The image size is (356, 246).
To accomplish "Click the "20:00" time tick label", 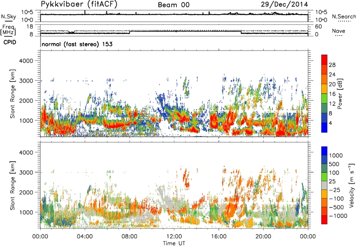I will (x=263, y=237).
